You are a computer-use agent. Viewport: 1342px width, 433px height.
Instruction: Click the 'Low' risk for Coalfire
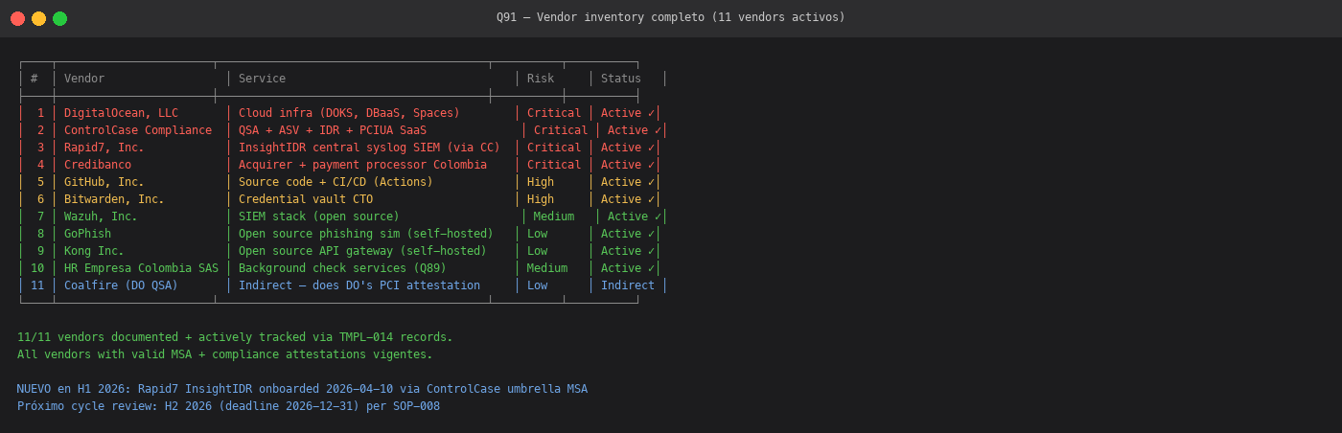[x=538, y=285]
